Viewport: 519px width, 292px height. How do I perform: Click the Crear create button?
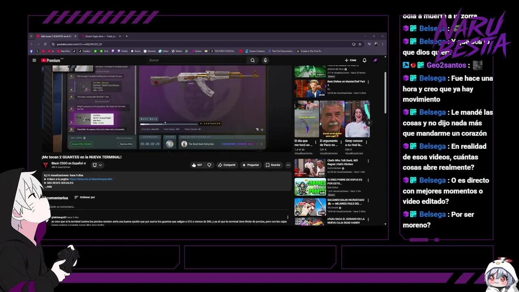click(x=351, y=60)
